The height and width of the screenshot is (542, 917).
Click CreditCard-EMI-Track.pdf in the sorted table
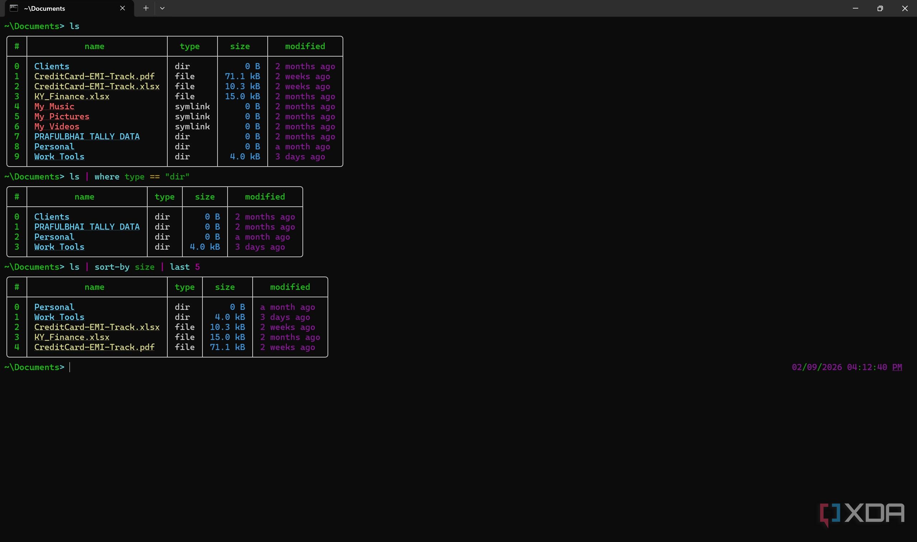click(x=94, y=347)
